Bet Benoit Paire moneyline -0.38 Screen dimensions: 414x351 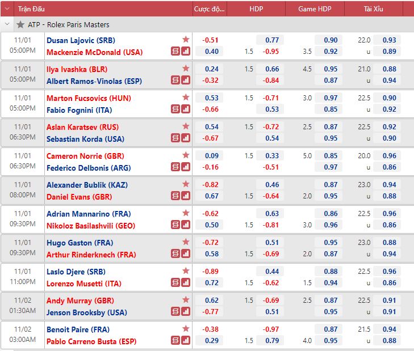pos(210,329)
